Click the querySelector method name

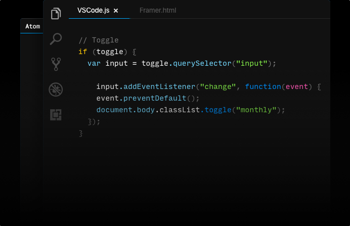(202, 63)
